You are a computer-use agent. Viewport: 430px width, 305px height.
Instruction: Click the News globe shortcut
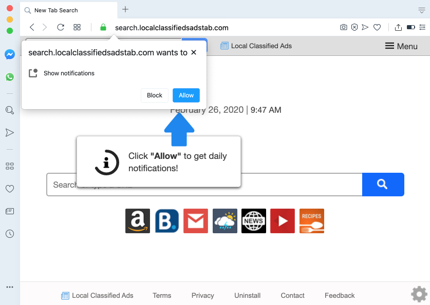[x=254, y=221]
